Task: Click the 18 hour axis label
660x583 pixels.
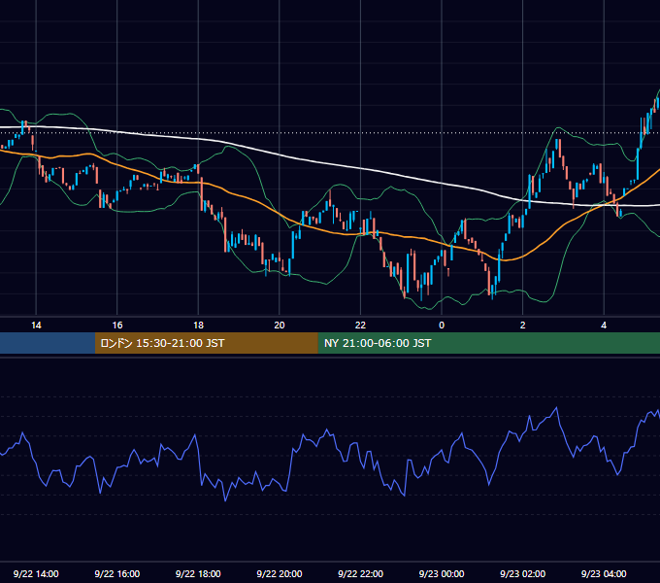Action: (x=198, y=326)
